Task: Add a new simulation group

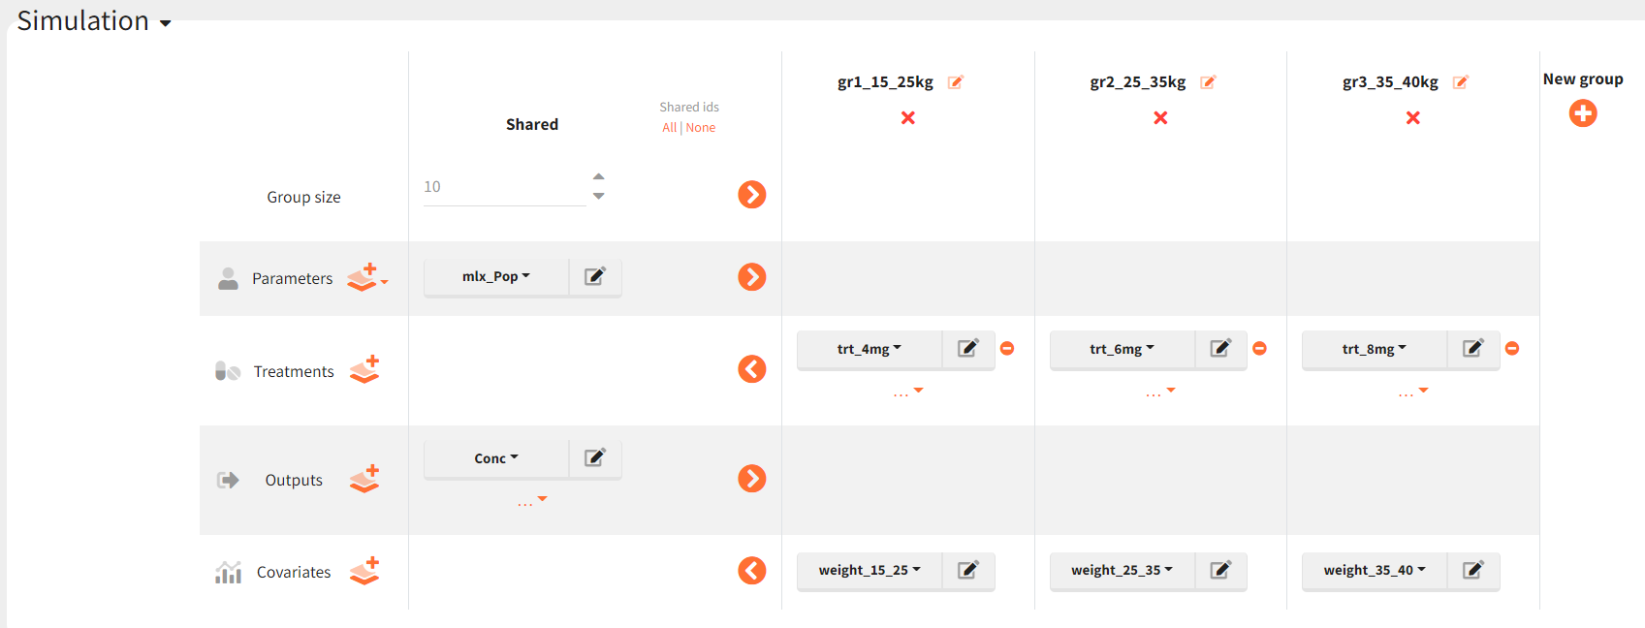Action: (x=1582, y=114)
